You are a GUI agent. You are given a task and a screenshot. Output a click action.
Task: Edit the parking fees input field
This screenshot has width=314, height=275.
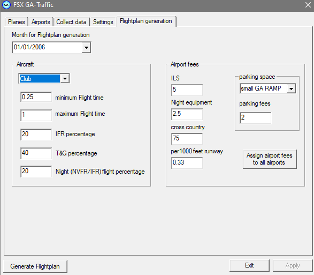(x=256, y=118)
